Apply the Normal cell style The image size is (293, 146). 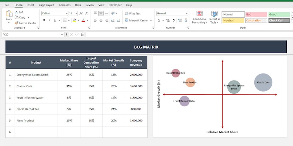click(233, 14)
